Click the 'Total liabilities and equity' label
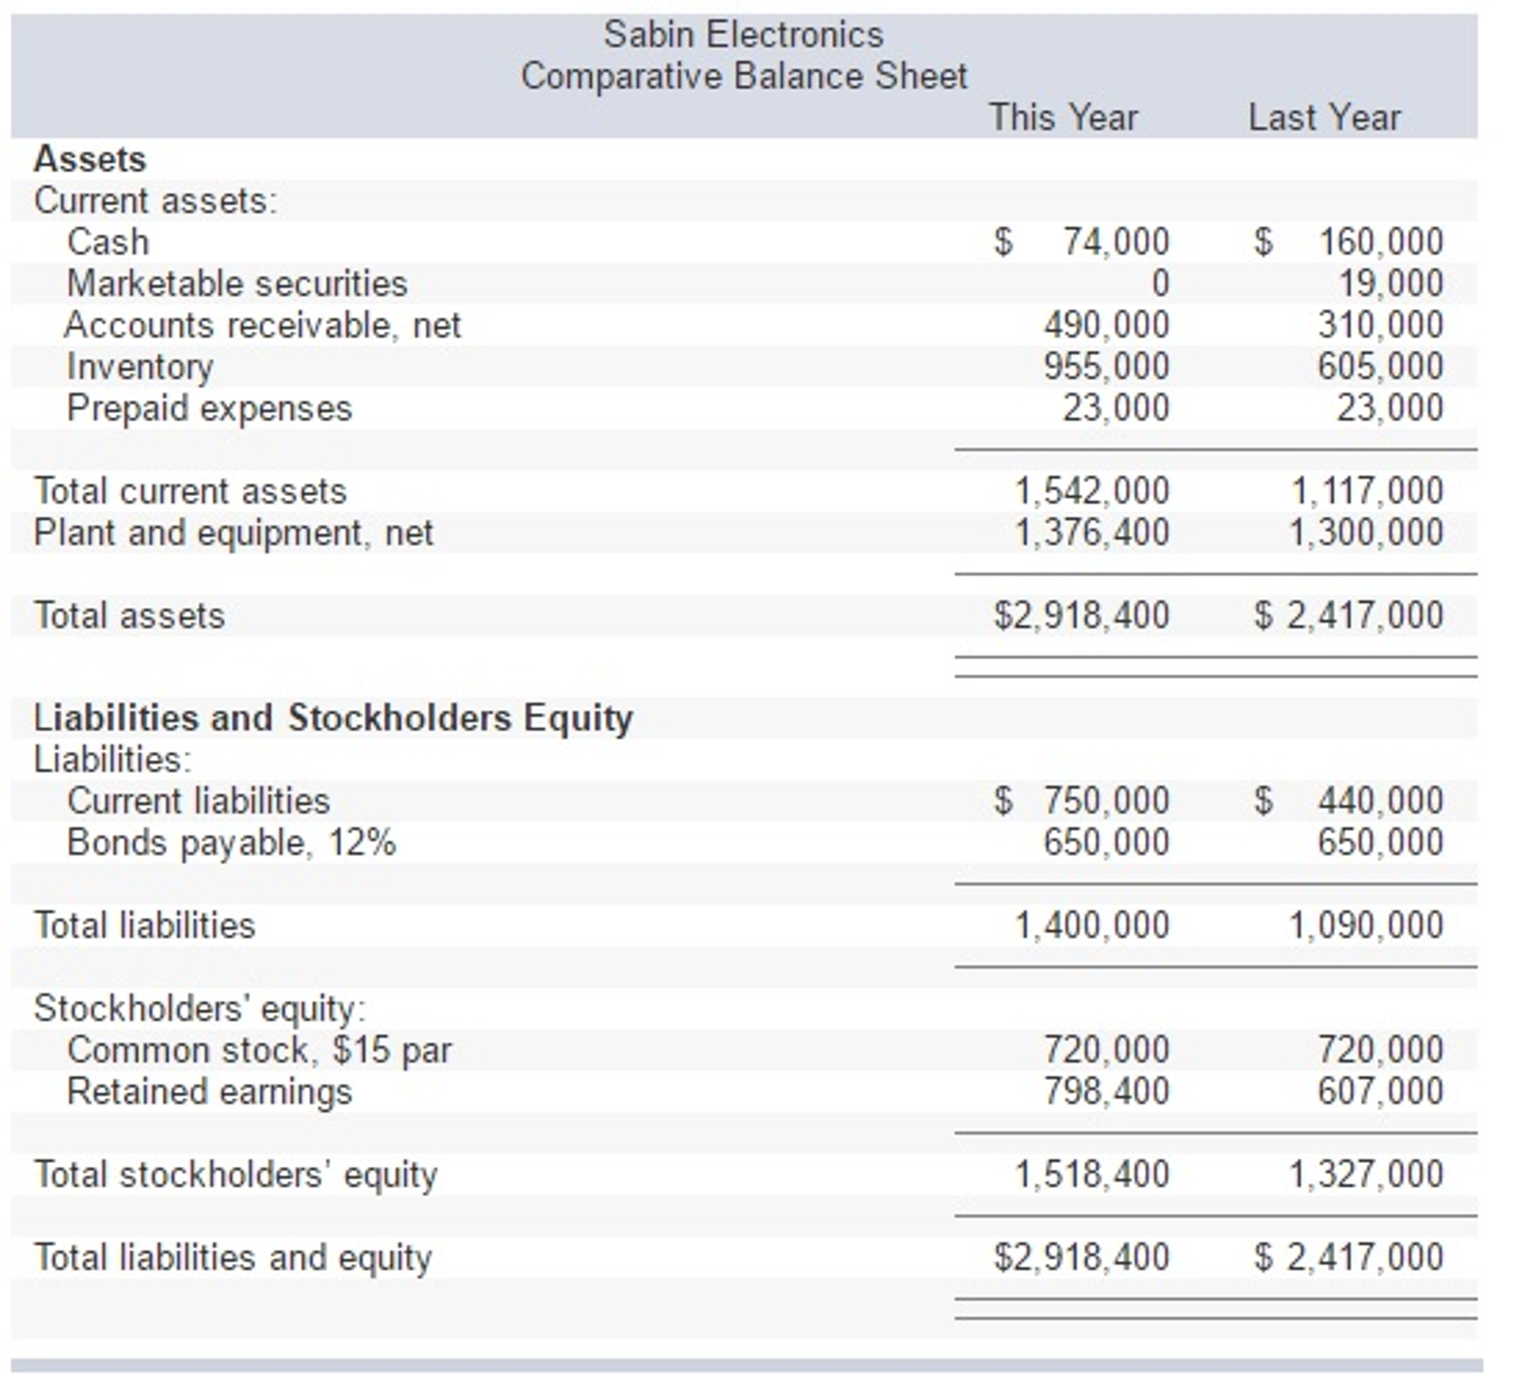The image size is (1536, 1389). 233,1258
